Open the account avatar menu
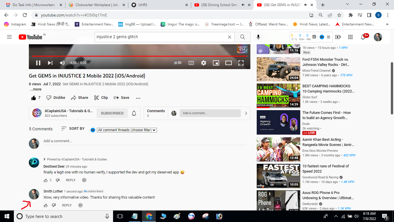Image resolution: width=394 pixels, height=222 pixels. [378, 37]
